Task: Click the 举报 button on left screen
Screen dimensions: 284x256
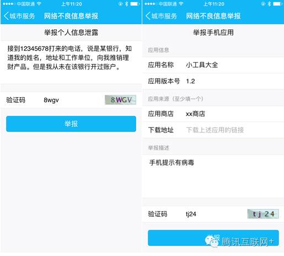Action: pyautogui.click(x=71, y=124)
